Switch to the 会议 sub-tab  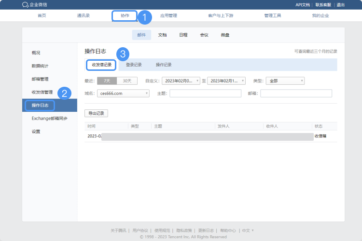click(x=204, y=35)
